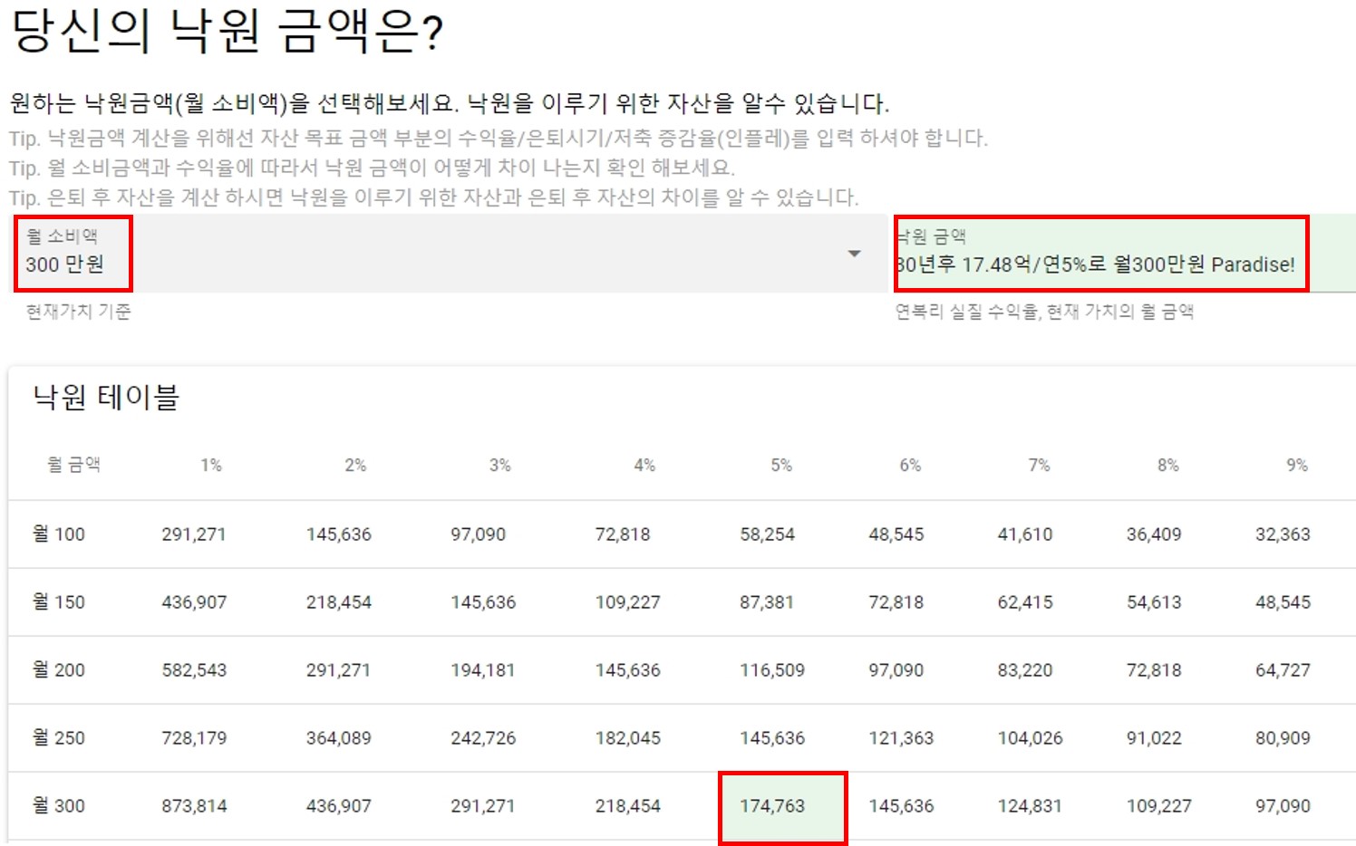Click cell 97,090 in the 월 300 row

[1283, 806]
